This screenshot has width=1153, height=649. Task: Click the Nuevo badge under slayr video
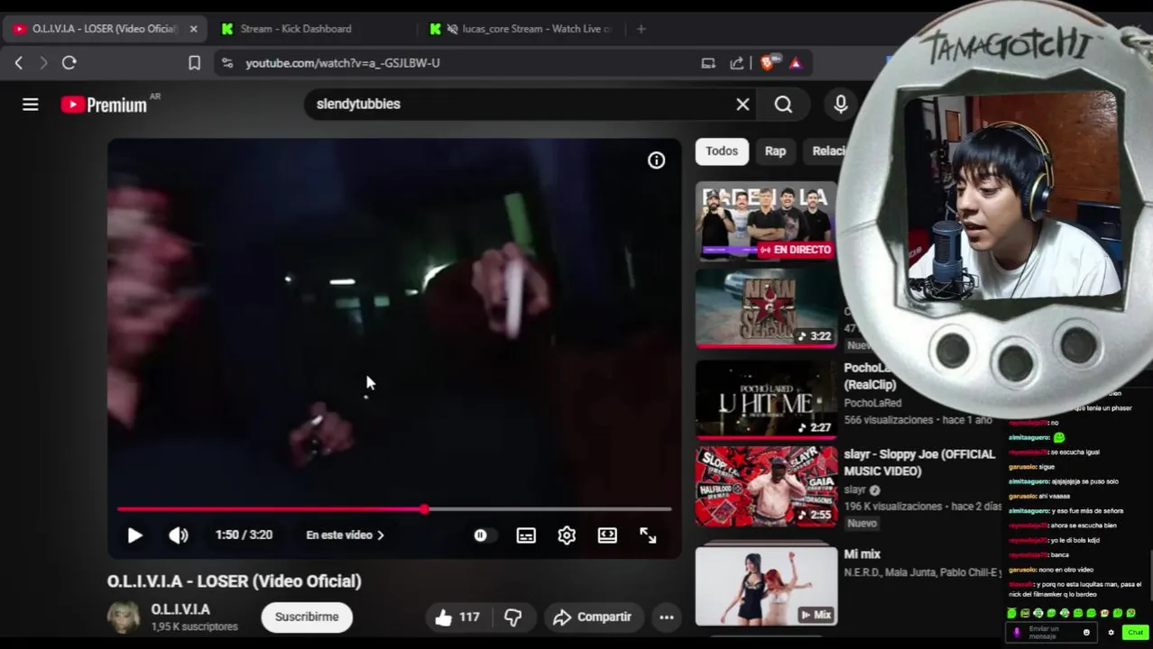(862, 524)
